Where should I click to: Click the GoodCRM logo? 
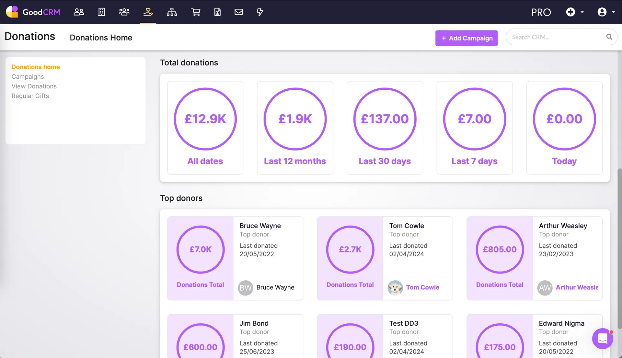pos(32,12)
